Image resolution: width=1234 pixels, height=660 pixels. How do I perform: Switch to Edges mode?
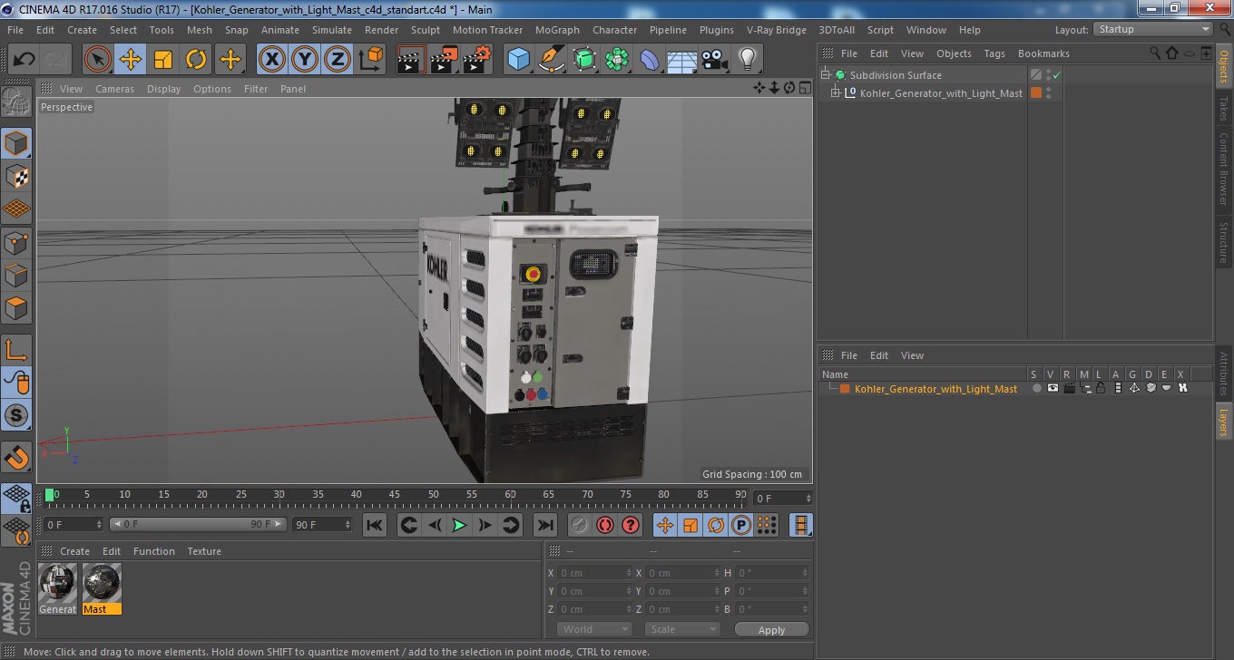(x=16, y=275)
